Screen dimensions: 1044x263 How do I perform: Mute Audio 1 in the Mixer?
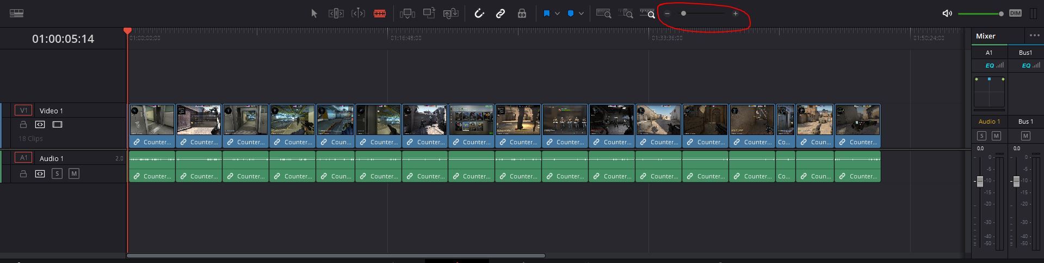[x=996, y=136]
